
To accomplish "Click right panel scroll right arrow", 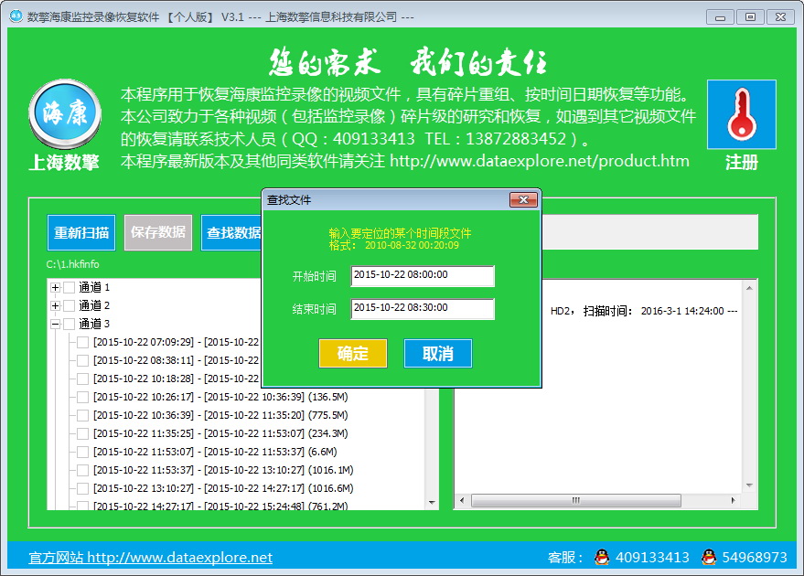I will pos(734,500).
